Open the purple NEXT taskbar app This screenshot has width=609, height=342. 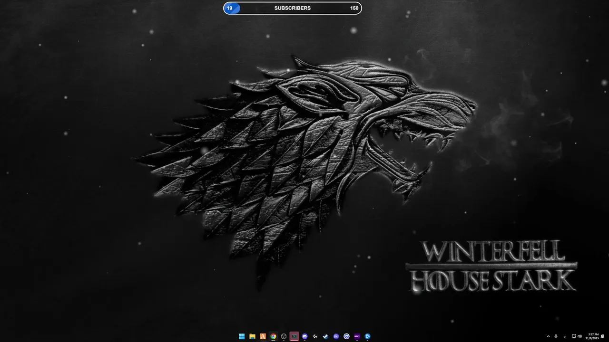click(x=357, y=336)
